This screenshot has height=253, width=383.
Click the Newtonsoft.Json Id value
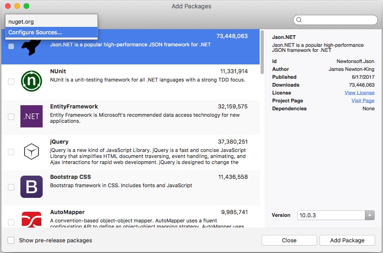coord(355,61)
